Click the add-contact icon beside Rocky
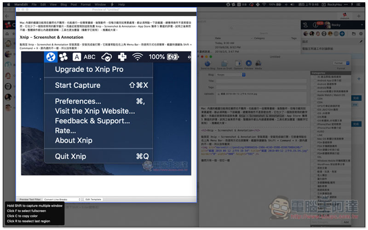The width and height of the screenshot is (368, 230). coord(305,25)
